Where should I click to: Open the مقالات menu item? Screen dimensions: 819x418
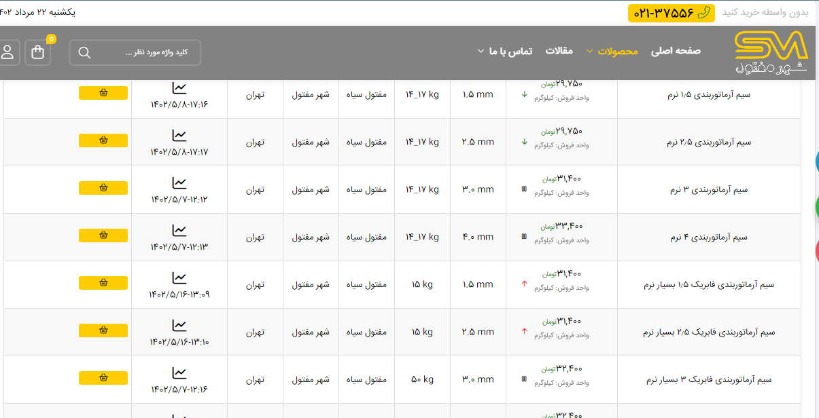[559, 51]
